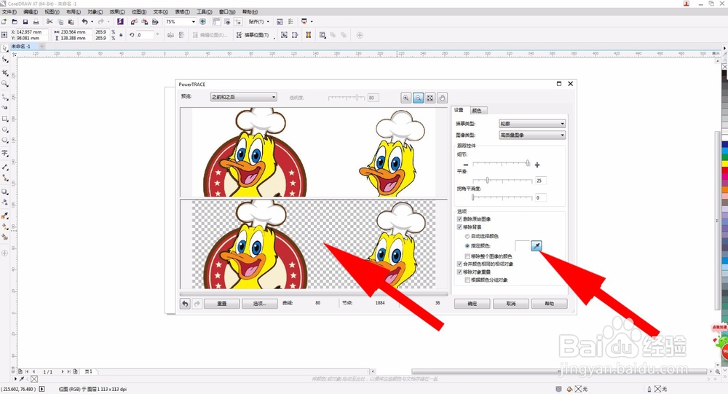The height and width of the screenshot is (394, 728).
Task: Open the trace bitmap (描摹位图) dropdown
Action: (x=256, y=35)
